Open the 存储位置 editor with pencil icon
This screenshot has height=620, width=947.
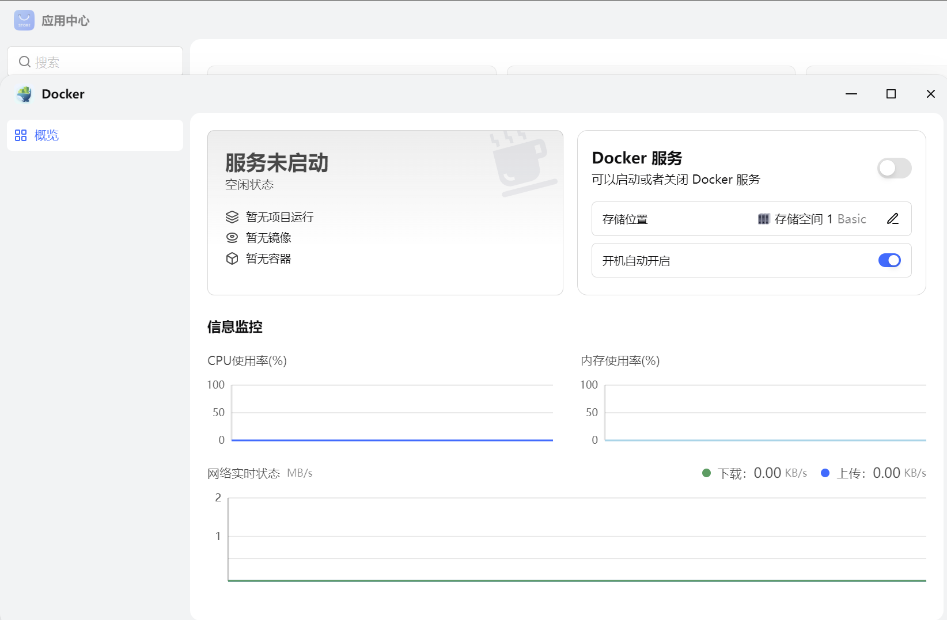pos(893,219)
